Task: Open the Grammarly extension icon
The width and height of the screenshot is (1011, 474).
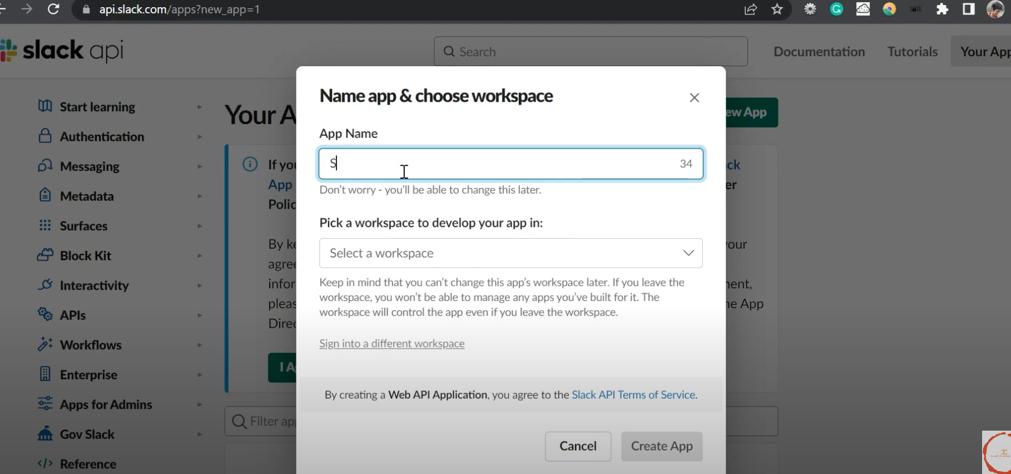Action: click(x=836, y=9)
